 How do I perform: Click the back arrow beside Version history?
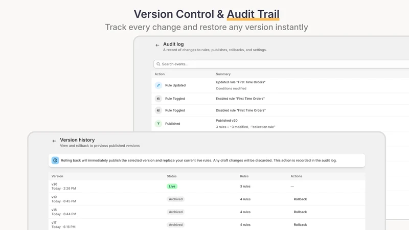pos(54,141)
